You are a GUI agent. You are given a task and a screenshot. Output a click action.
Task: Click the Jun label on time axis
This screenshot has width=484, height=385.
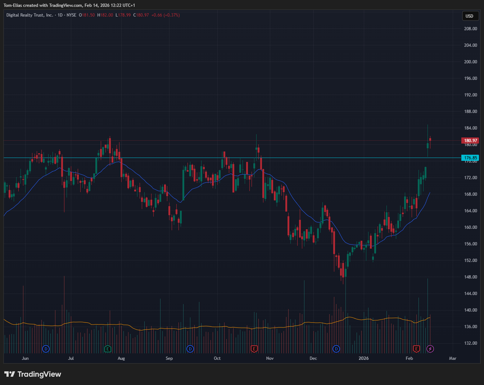pos(25,358)
